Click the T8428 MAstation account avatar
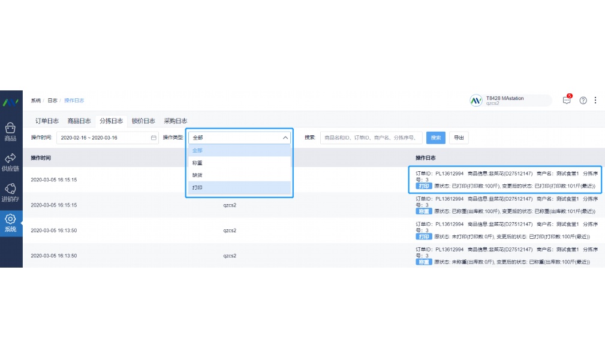The image size is (605, 358). 475,100
